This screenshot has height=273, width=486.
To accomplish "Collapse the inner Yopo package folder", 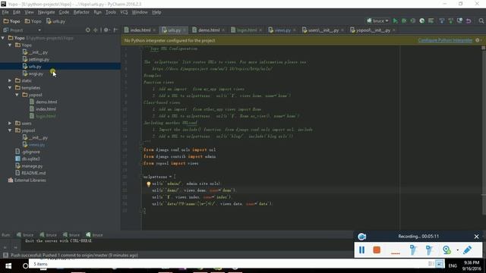I will [x=10, y=45].
